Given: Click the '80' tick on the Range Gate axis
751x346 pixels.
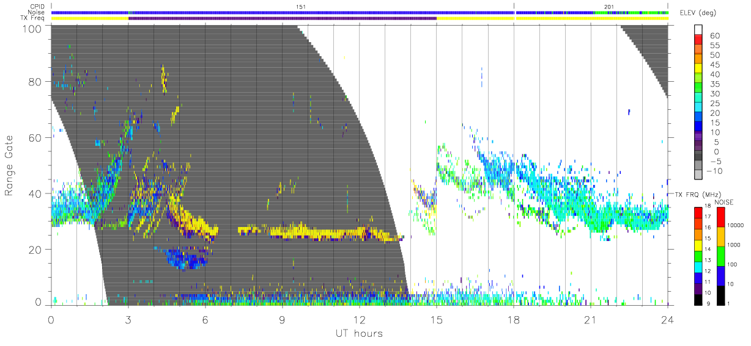Looking at the screenshot, I should 35,82.
